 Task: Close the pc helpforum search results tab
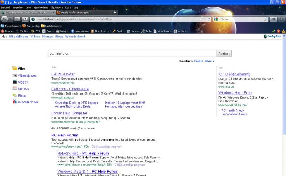[53, 12]
